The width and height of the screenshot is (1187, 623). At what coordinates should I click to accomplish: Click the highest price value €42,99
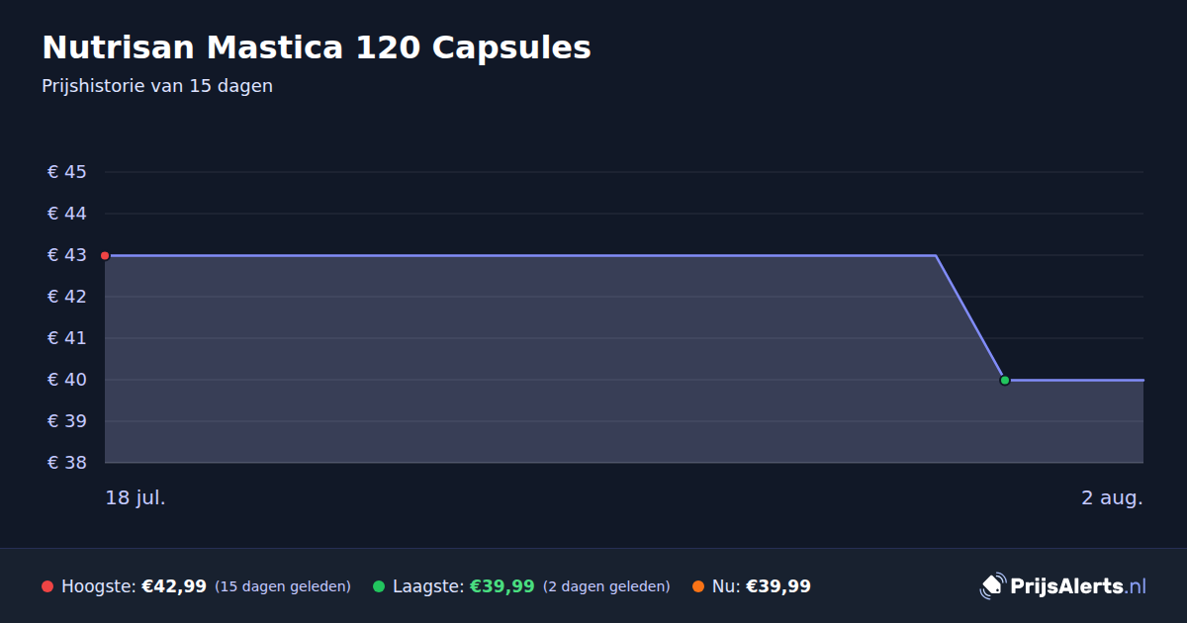[174, 586]
